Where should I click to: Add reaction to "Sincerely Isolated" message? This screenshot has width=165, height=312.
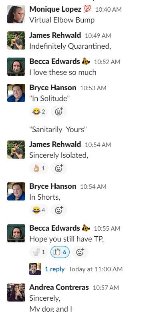(59, 169)
